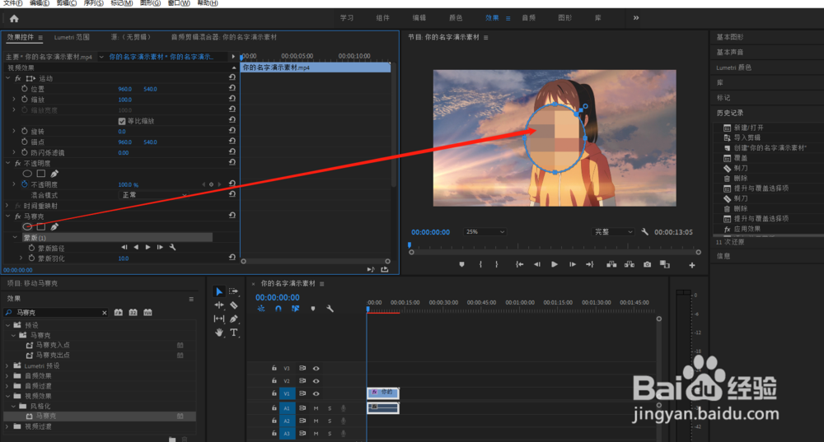Expand 视频过渡 folder
The image size is (824, 442).
pyautogui.click(x=7, y=426)
